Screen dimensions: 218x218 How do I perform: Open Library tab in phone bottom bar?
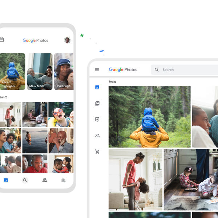tap(64, 180)
